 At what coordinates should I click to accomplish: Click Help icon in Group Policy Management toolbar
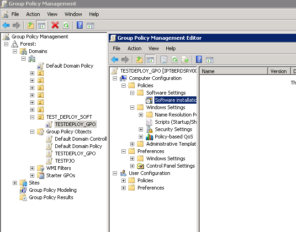pos(79,25)
